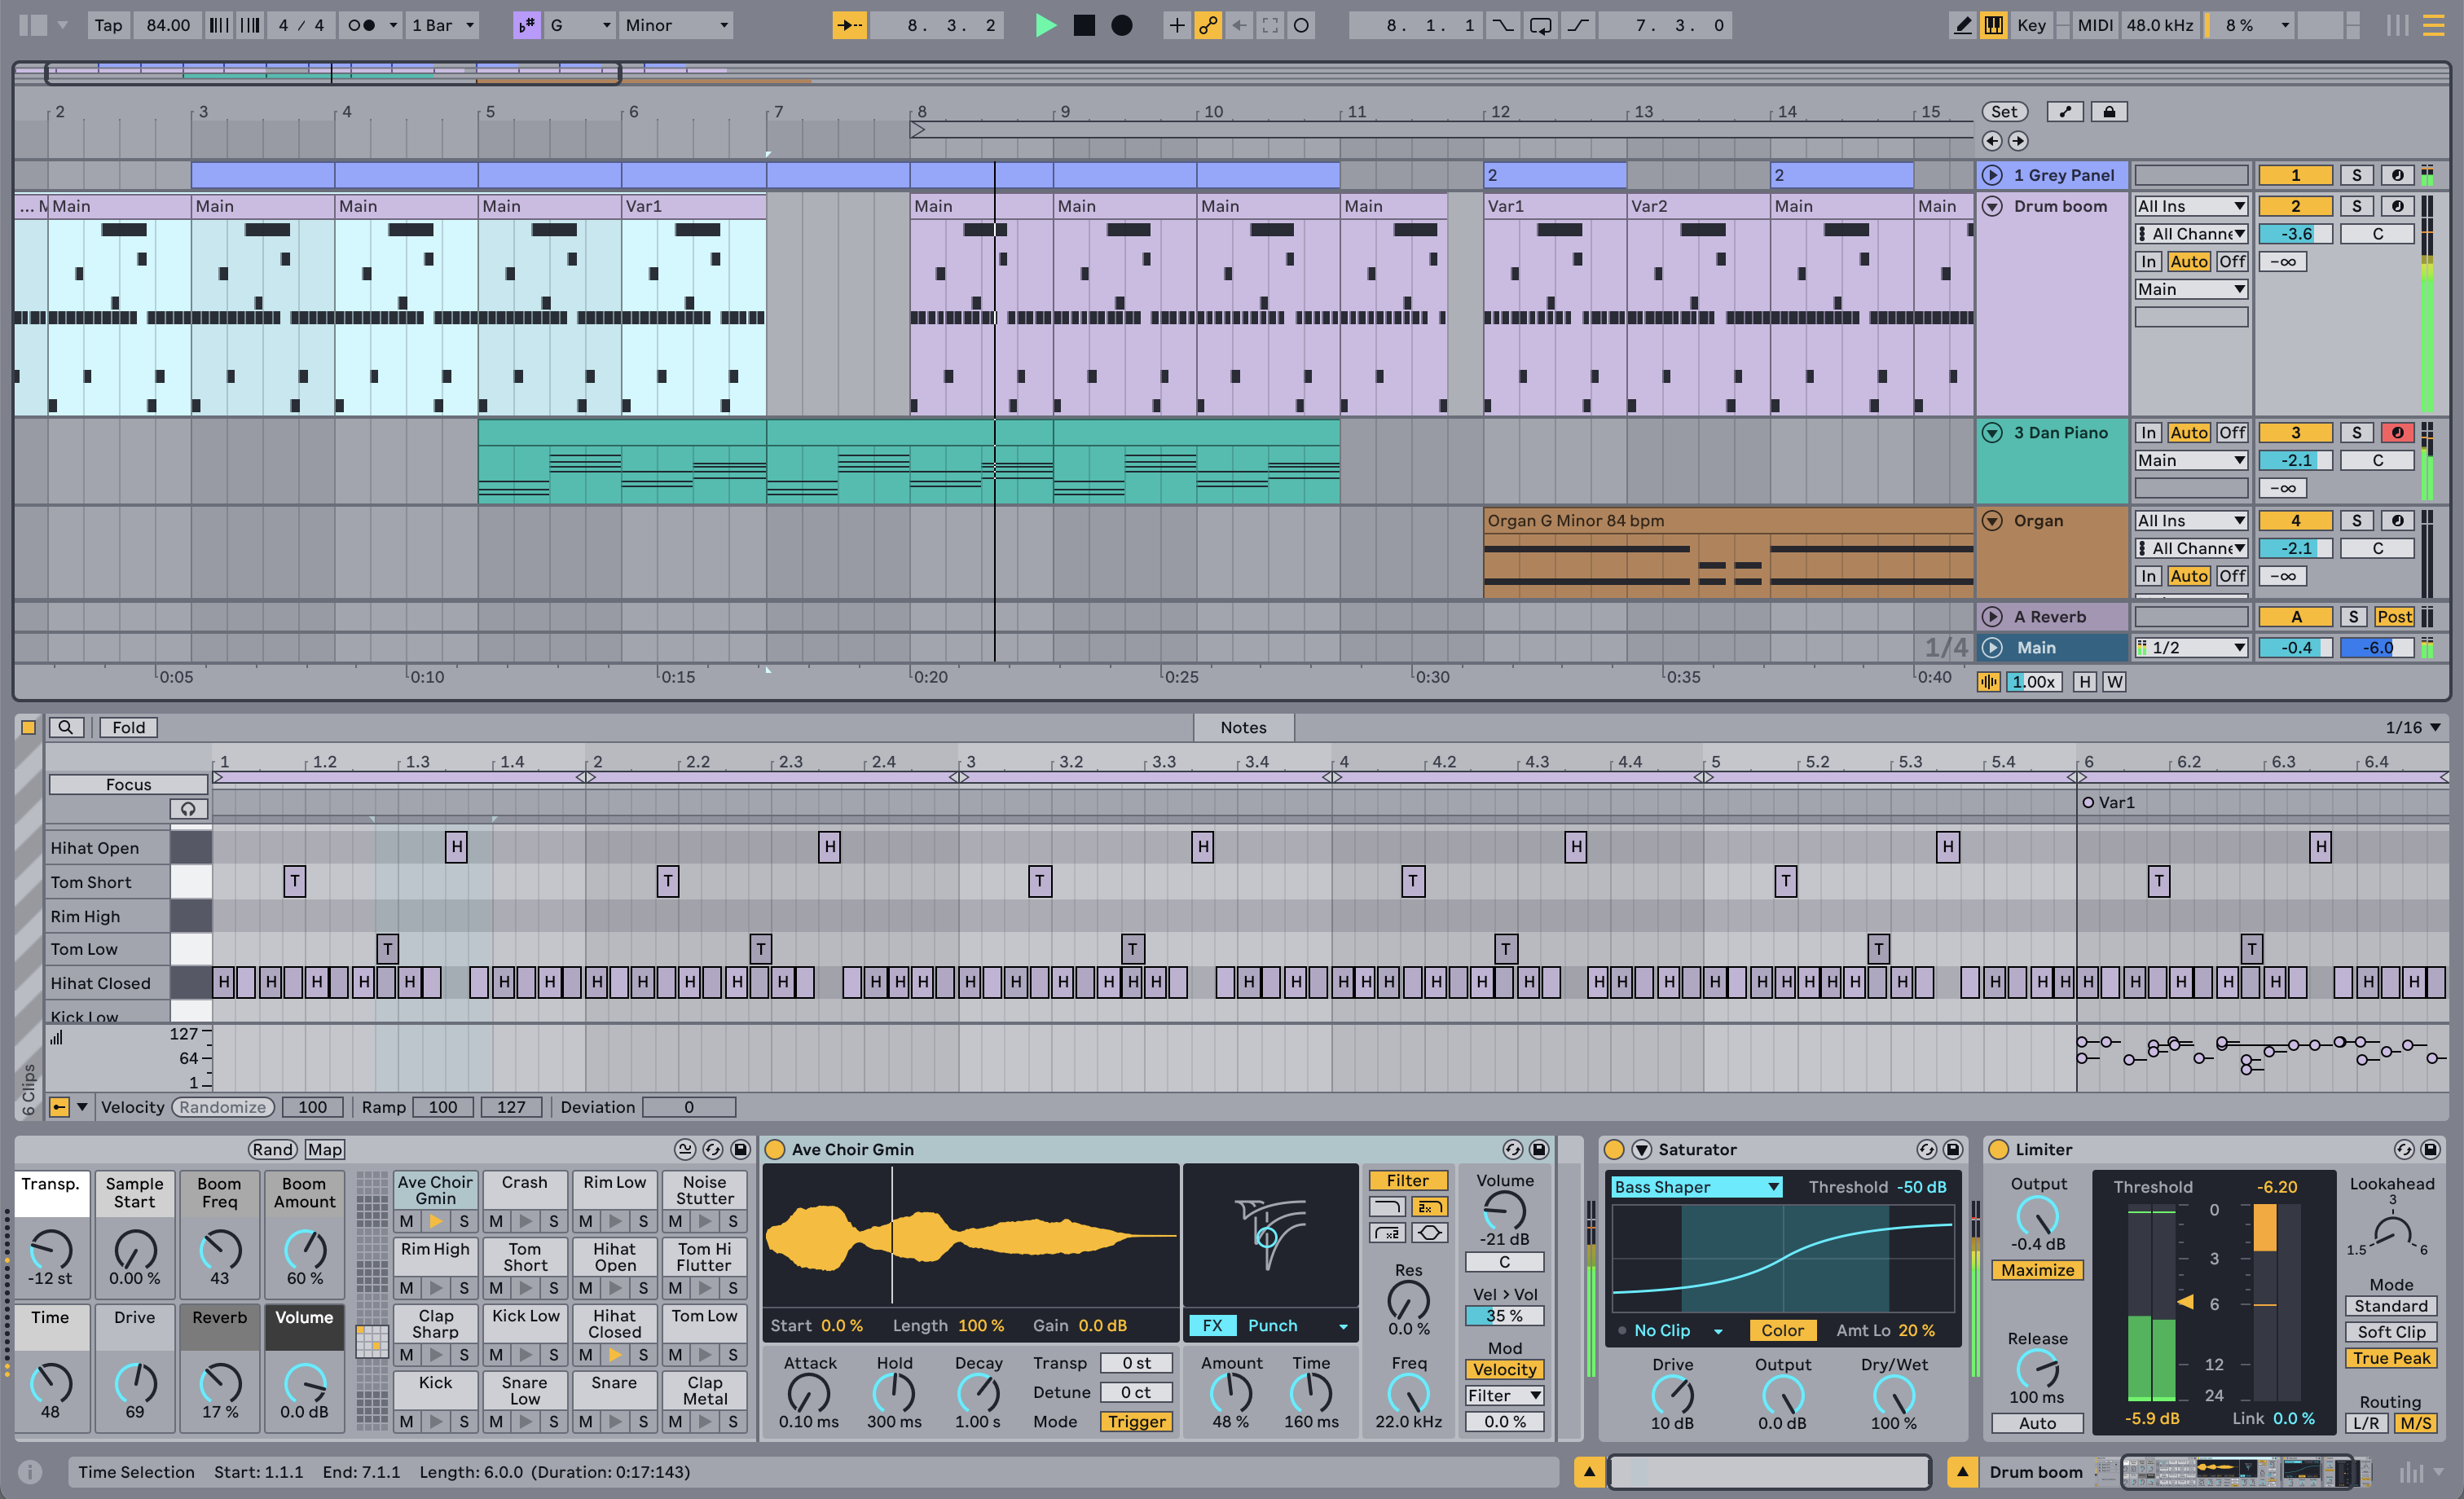The image size is (2464, 1499).
Task: Select the Notes tab in clip editor
Action: pos(1244,727)
